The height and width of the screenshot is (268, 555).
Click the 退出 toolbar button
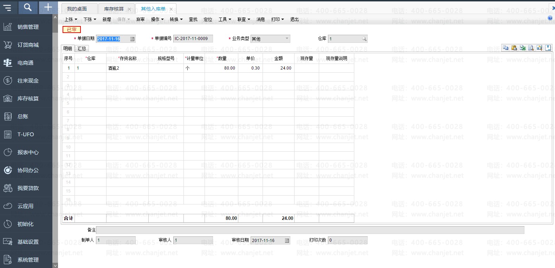point(295,19)
